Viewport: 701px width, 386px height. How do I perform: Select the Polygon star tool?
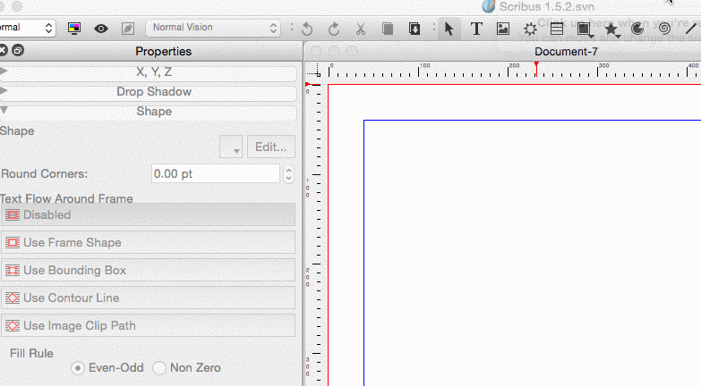click(x=611, y=29)
